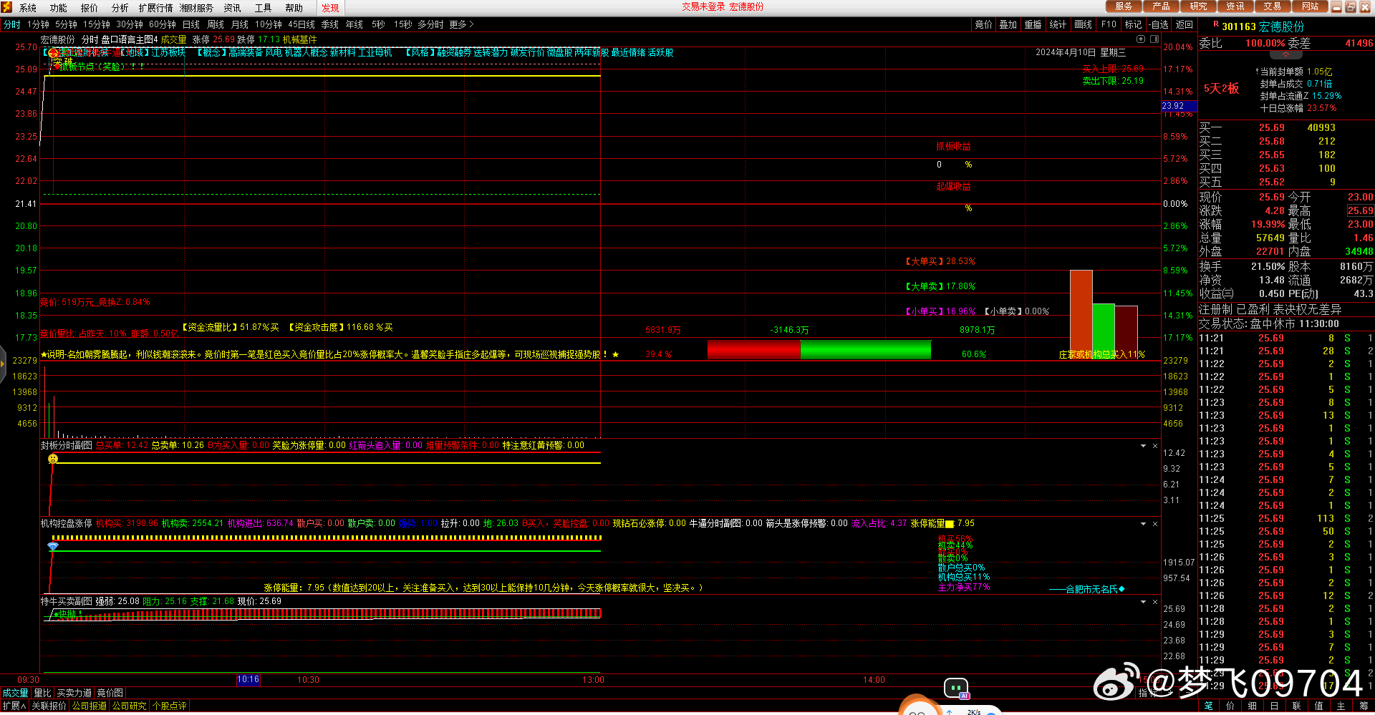Image resolution: width=1375 pixels, height=715 pixels.
Task: Click the app logo icon beside 系统
Action: [6, 7]
